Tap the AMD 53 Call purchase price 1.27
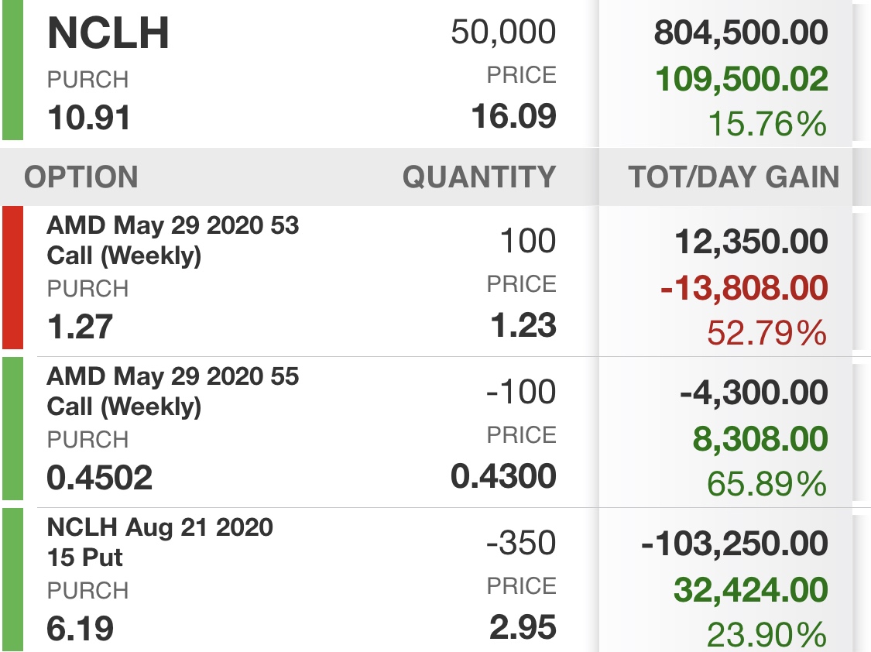Screen dimensions: 871x652 [81, 326]
